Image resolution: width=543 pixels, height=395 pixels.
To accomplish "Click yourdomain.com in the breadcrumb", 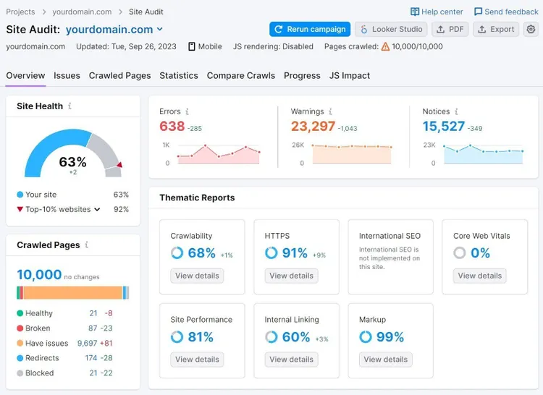I will [82, 12].
